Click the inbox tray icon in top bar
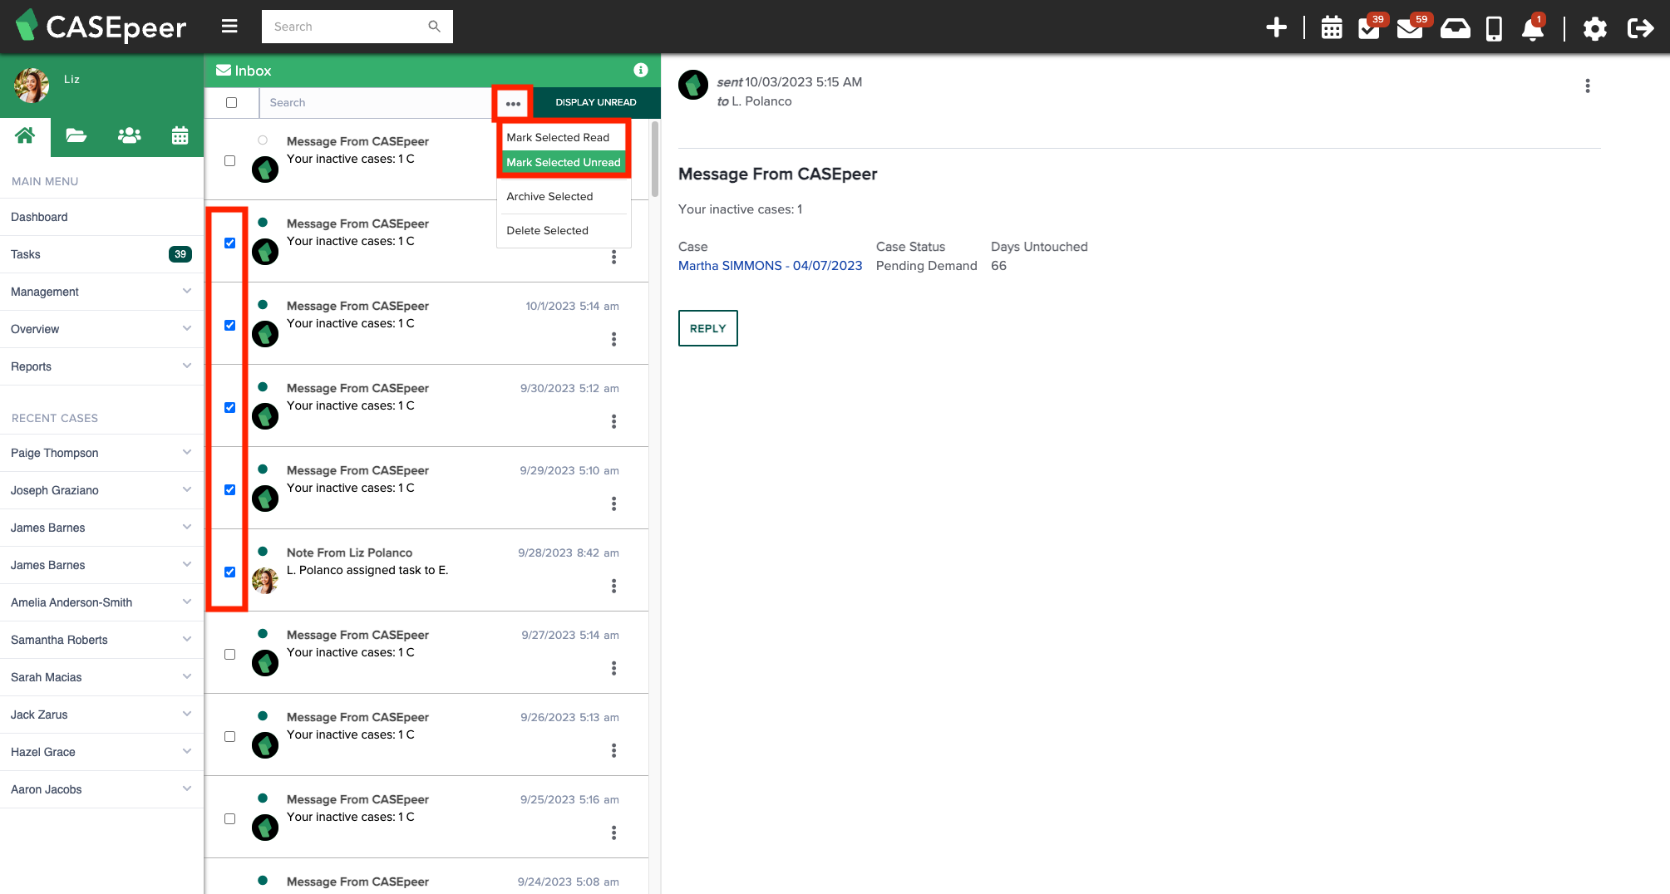 [x=1455, y=28]
